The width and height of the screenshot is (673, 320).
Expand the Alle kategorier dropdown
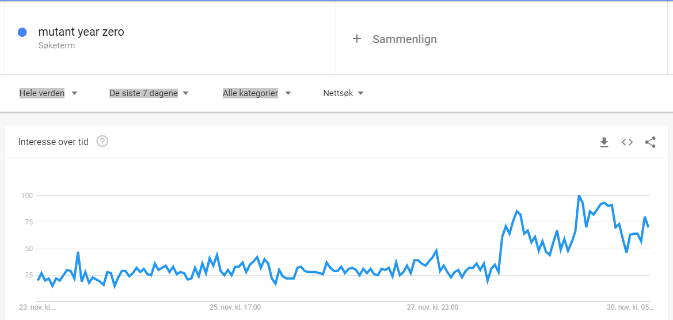(x=257, y=93)
